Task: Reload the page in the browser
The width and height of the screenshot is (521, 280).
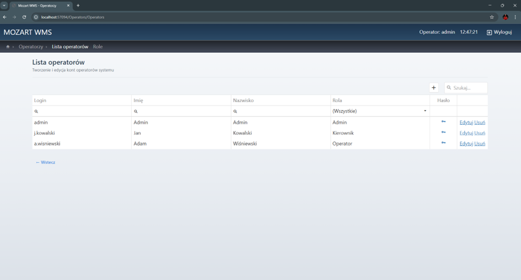Action: tap(24, 17)
